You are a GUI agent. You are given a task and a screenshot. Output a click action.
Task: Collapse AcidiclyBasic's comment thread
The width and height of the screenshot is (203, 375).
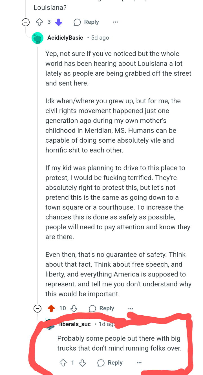[37, 309]
